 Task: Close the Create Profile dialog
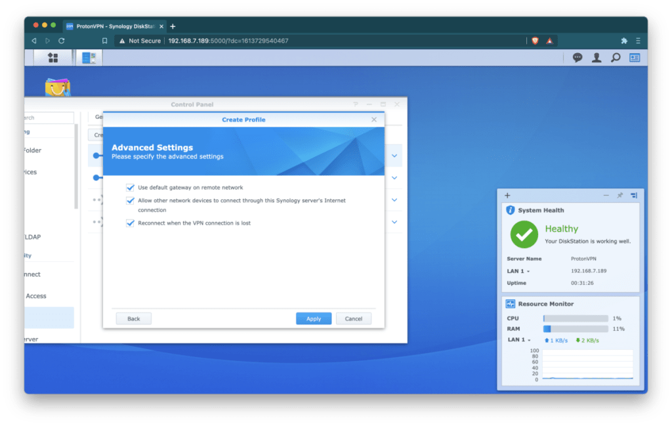[x=374, y=119]
